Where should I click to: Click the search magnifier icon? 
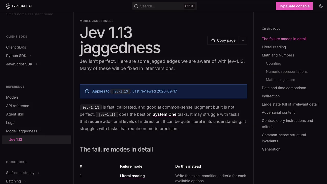[136, 6]
